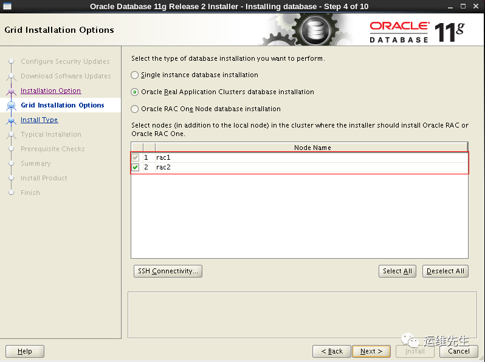This screenshot has height=362, width=485.
Task: Close the installer window
Action: click(476, 6)
